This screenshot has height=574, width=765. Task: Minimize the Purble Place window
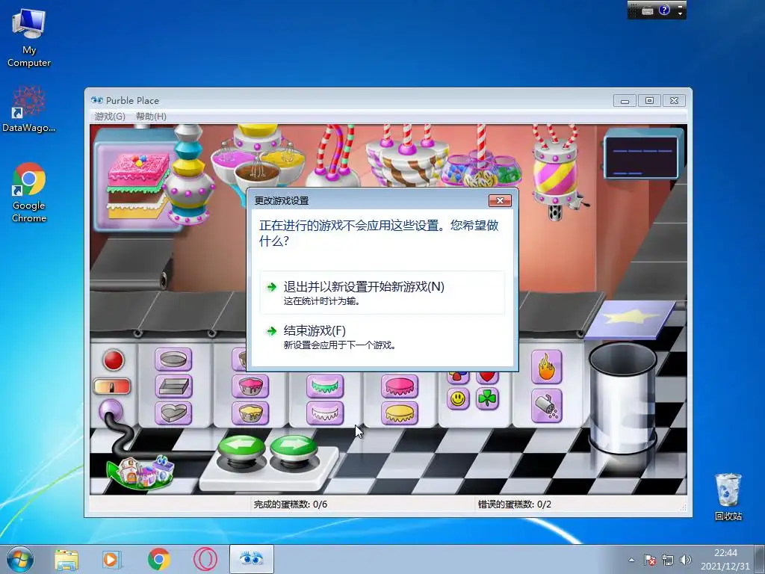pos(625,101)
